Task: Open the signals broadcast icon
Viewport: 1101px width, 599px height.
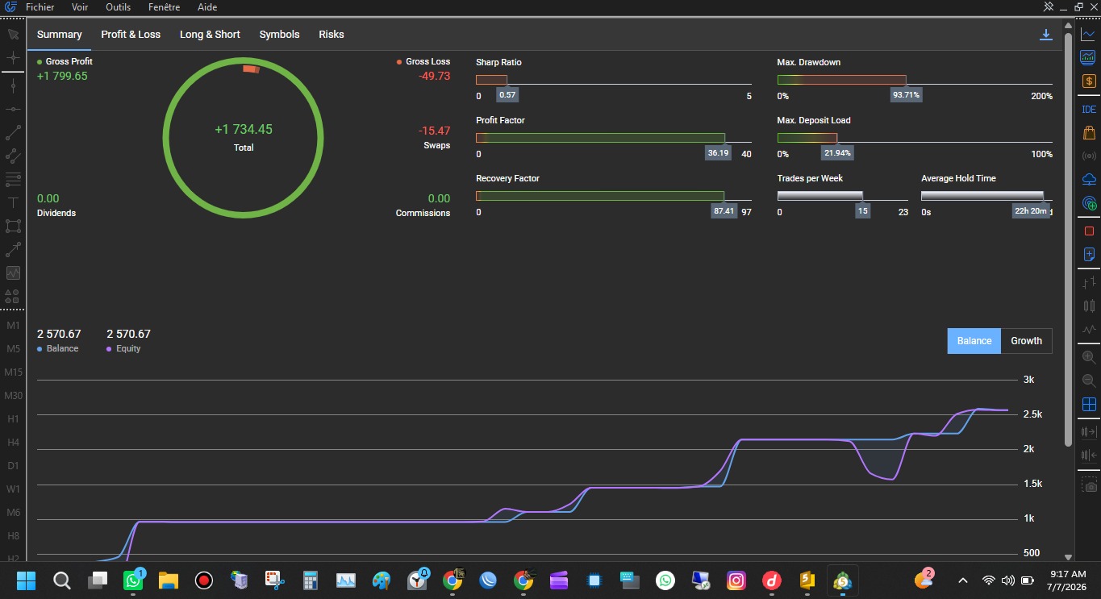Action: point(1089,156)
